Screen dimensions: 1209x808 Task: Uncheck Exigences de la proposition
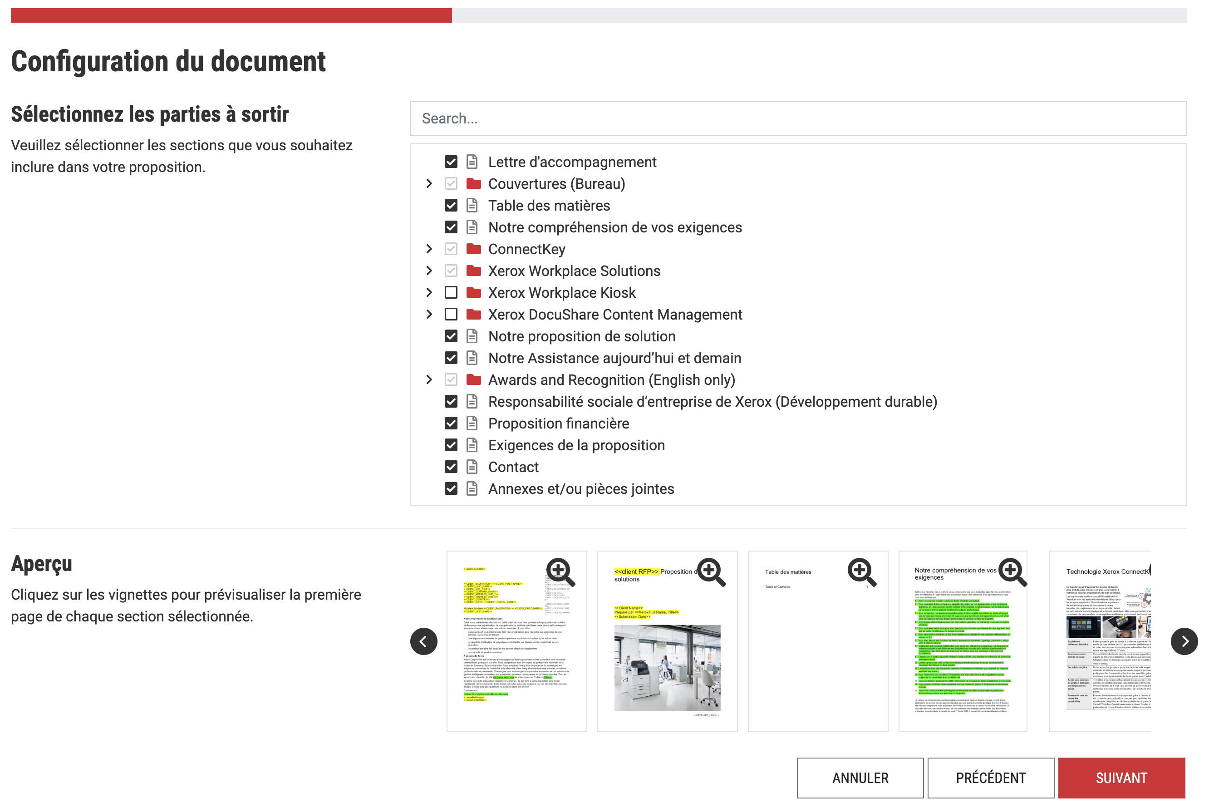point(451,445)
